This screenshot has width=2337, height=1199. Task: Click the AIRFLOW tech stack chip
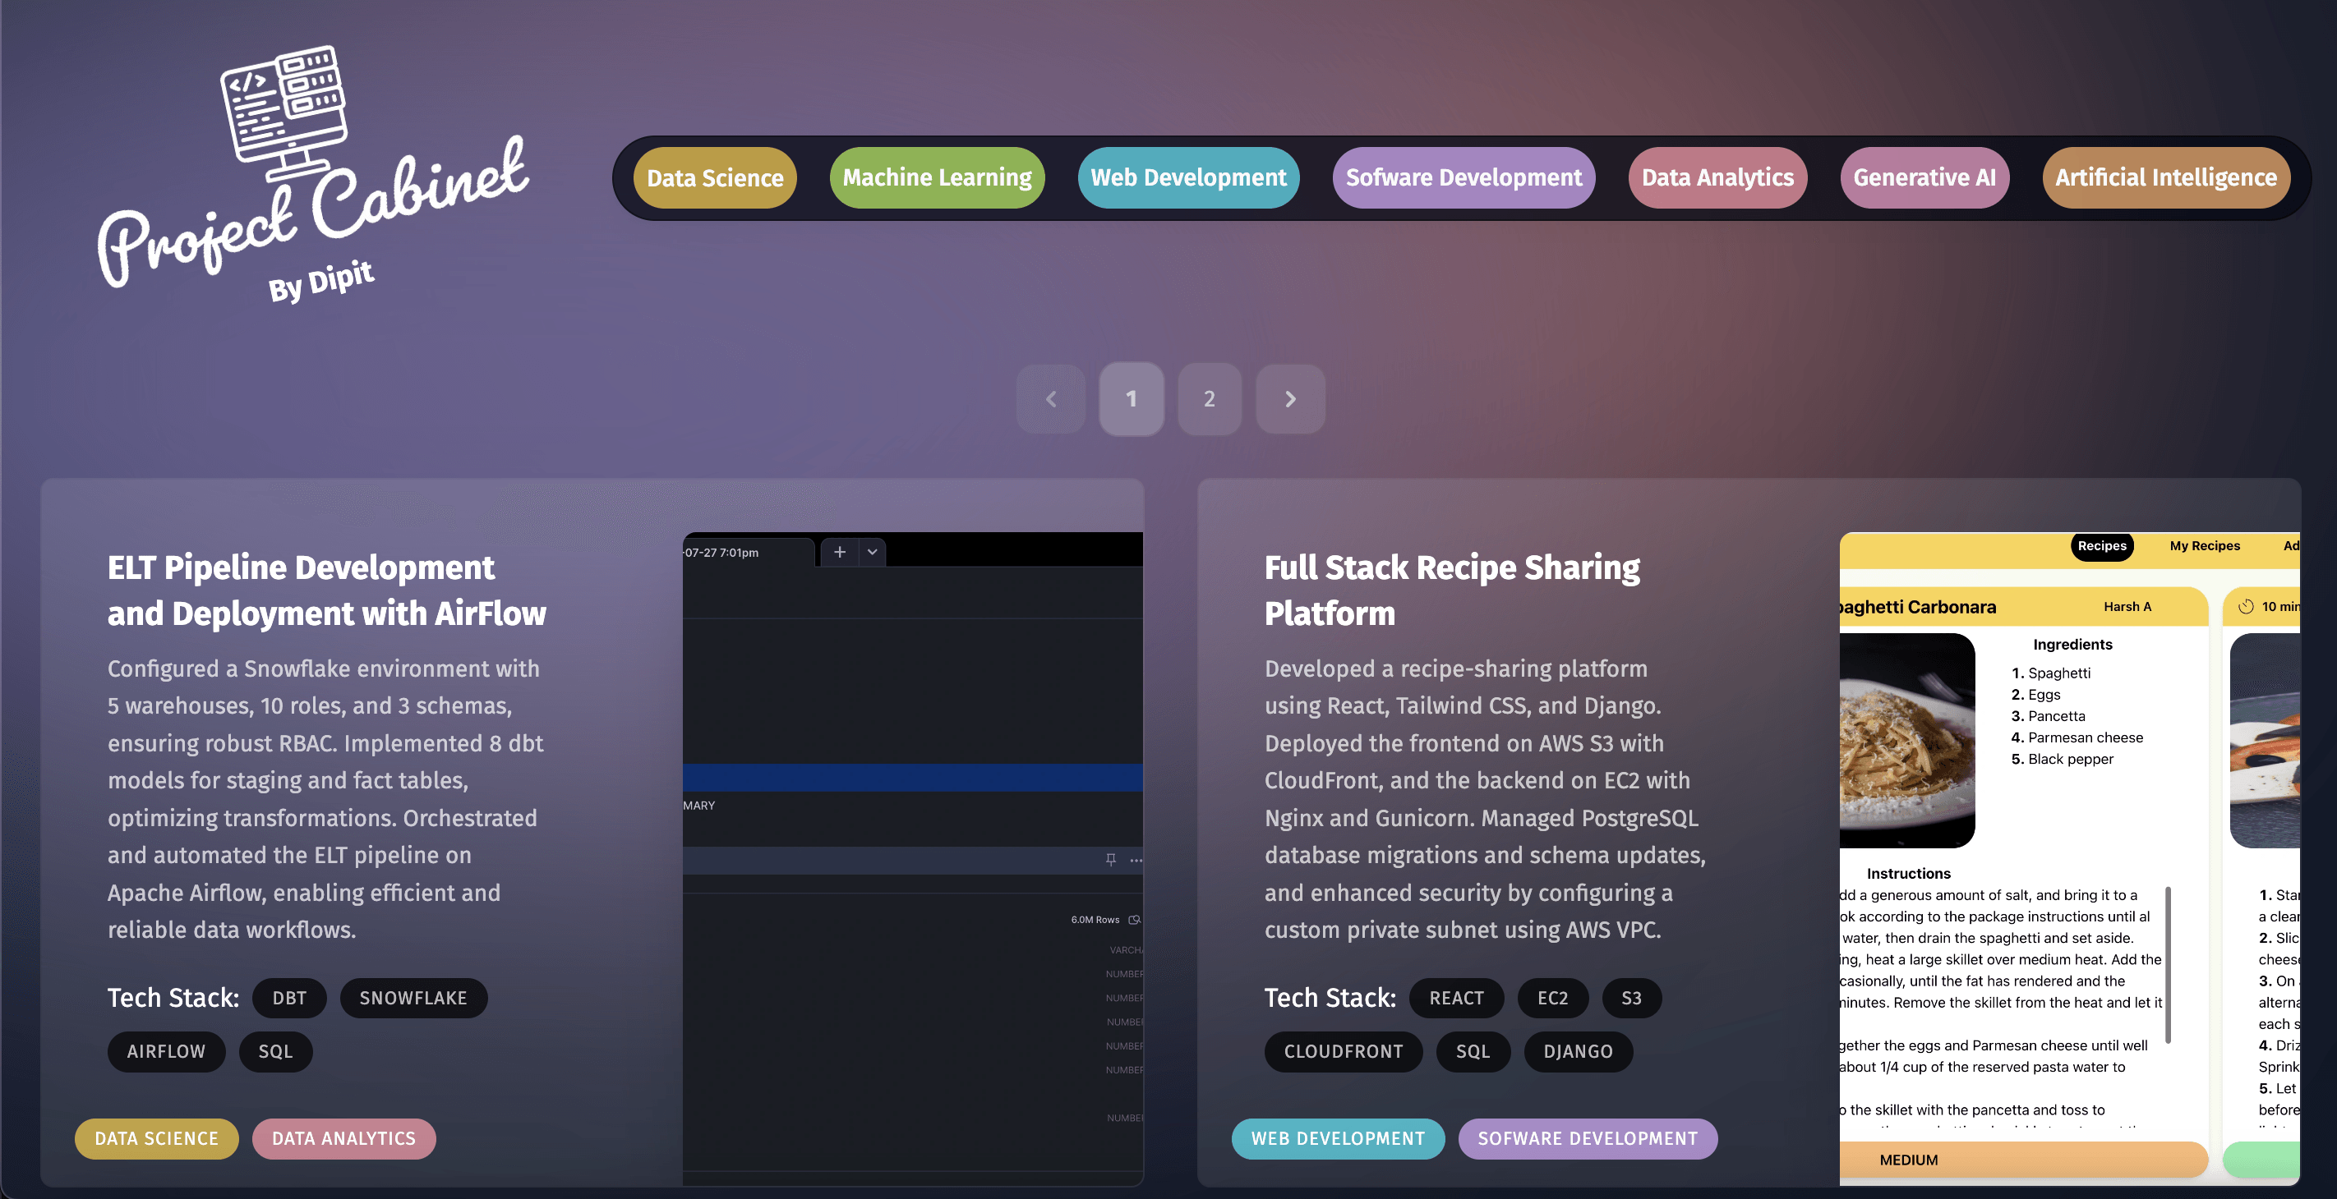click(x=166, y=1051)
